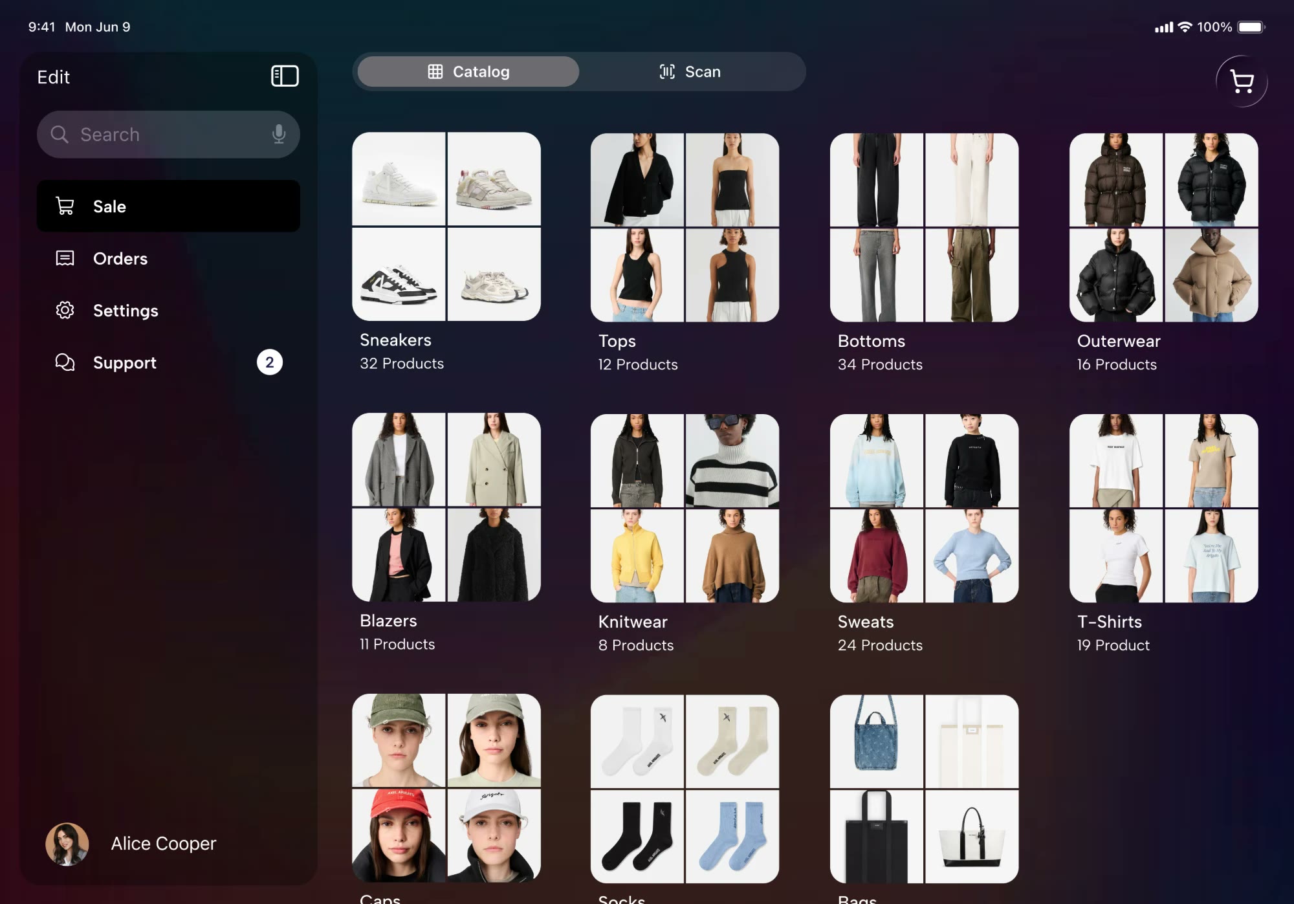Switch to the Scan tab
The height and width of the screenshot is (904, 1294).
click(690, 72)
